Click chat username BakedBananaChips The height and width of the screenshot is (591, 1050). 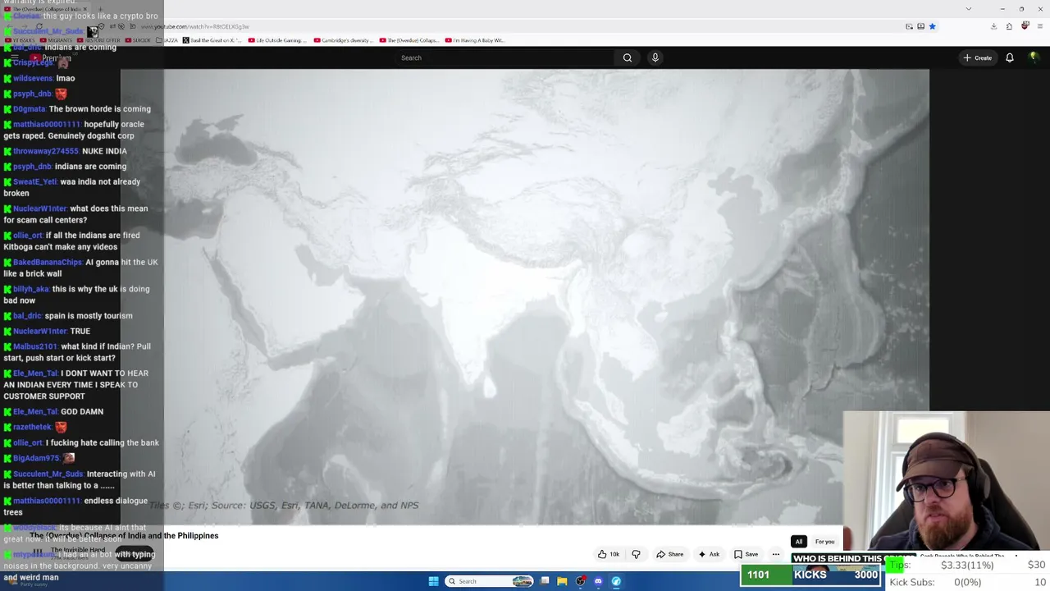(48, 263)
